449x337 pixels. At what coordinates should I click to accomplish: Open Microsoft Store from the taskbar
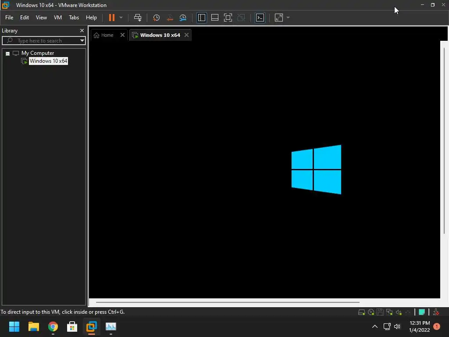[72, 326]
